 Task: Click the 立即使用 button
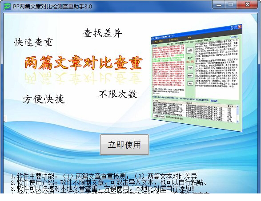tap(124, 145)
